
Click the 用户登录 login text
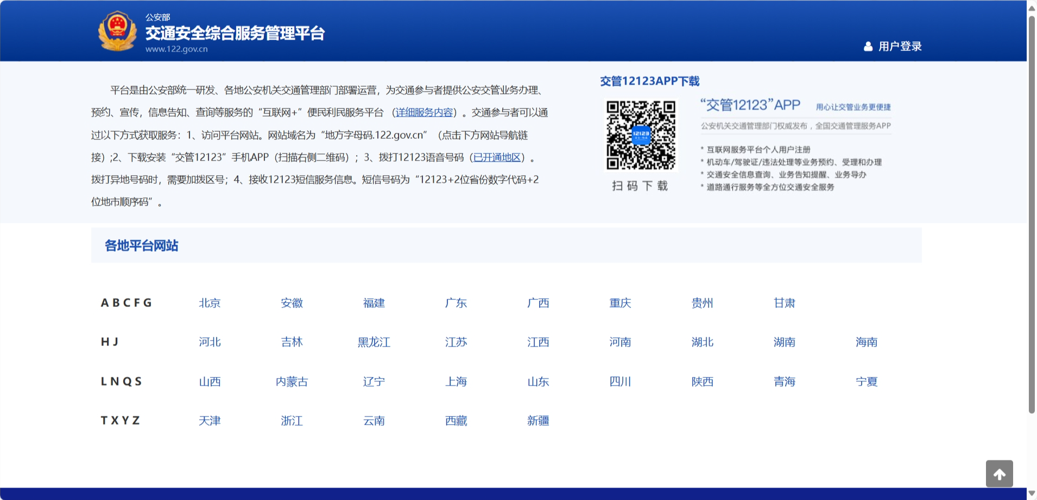click(899, 47)
